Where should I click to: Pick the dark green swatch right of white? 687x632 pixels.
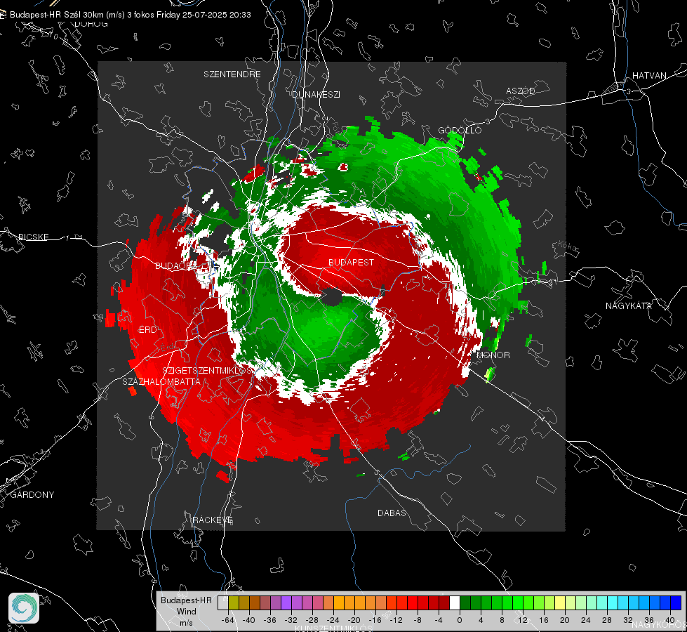(x=465, y=603)
